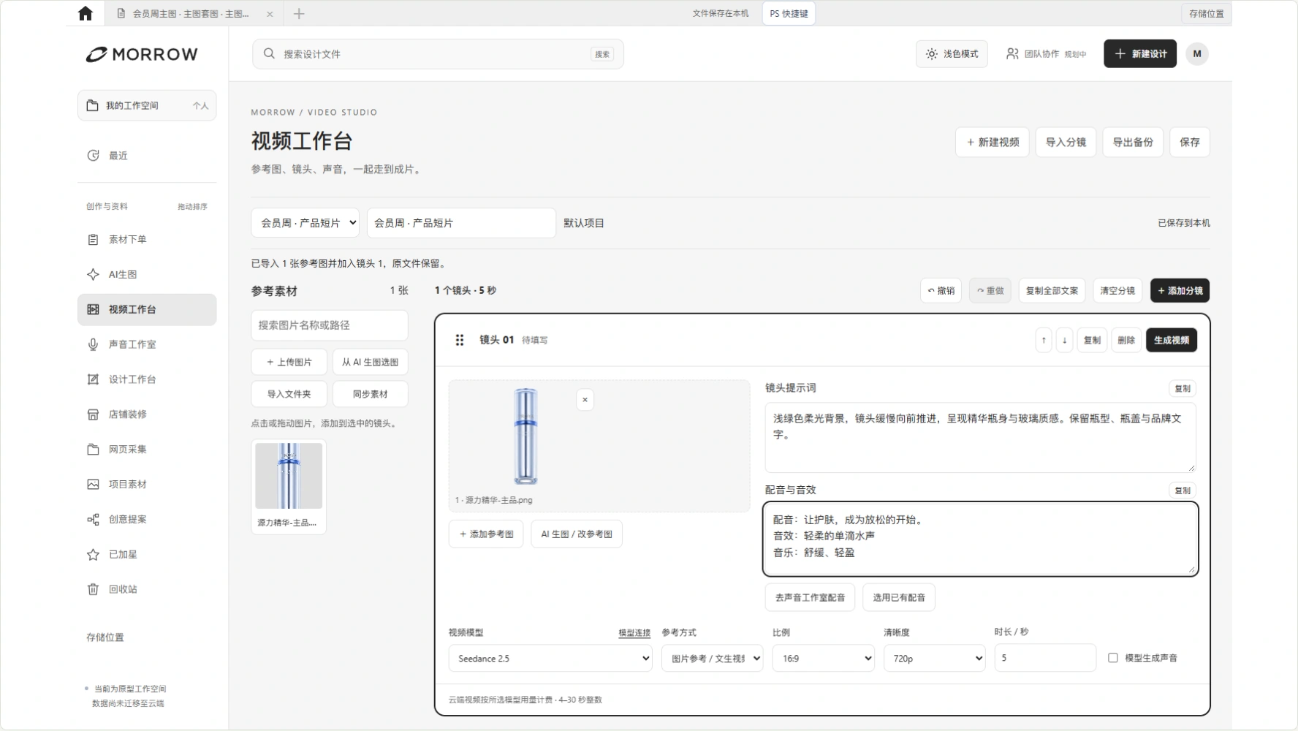The height and width of the screenshot is (731, 1298).
Task: Open AI生图 in sidebar
Action: tap(147, 275)
